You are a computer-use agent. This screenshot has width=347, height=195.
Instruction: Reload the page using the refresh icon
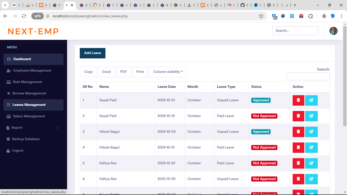click(x=24, y=16)
